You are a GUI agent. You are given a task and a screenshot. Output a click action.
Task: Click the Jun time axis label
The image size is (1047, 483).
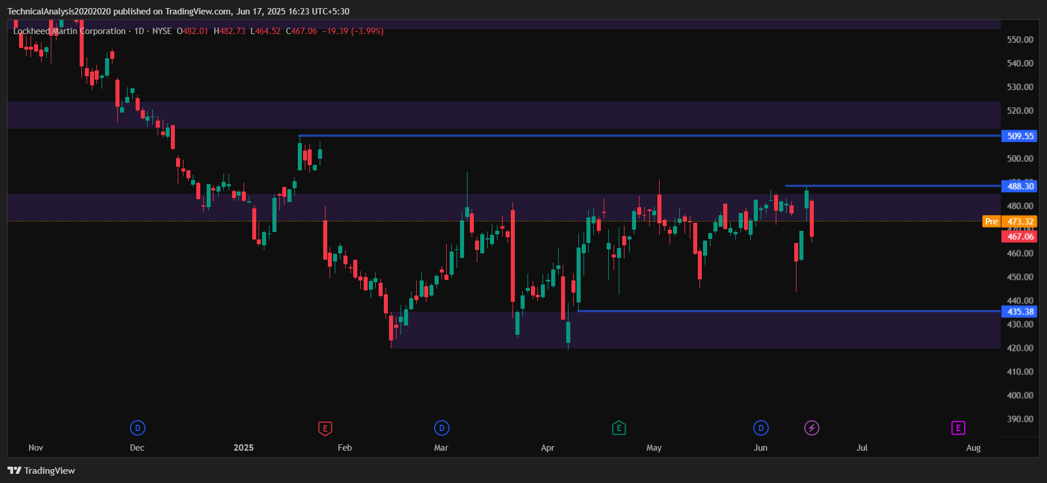point(761,448)
